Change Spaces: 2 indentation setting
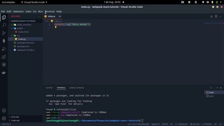The image size is (224, 126). 155,124
